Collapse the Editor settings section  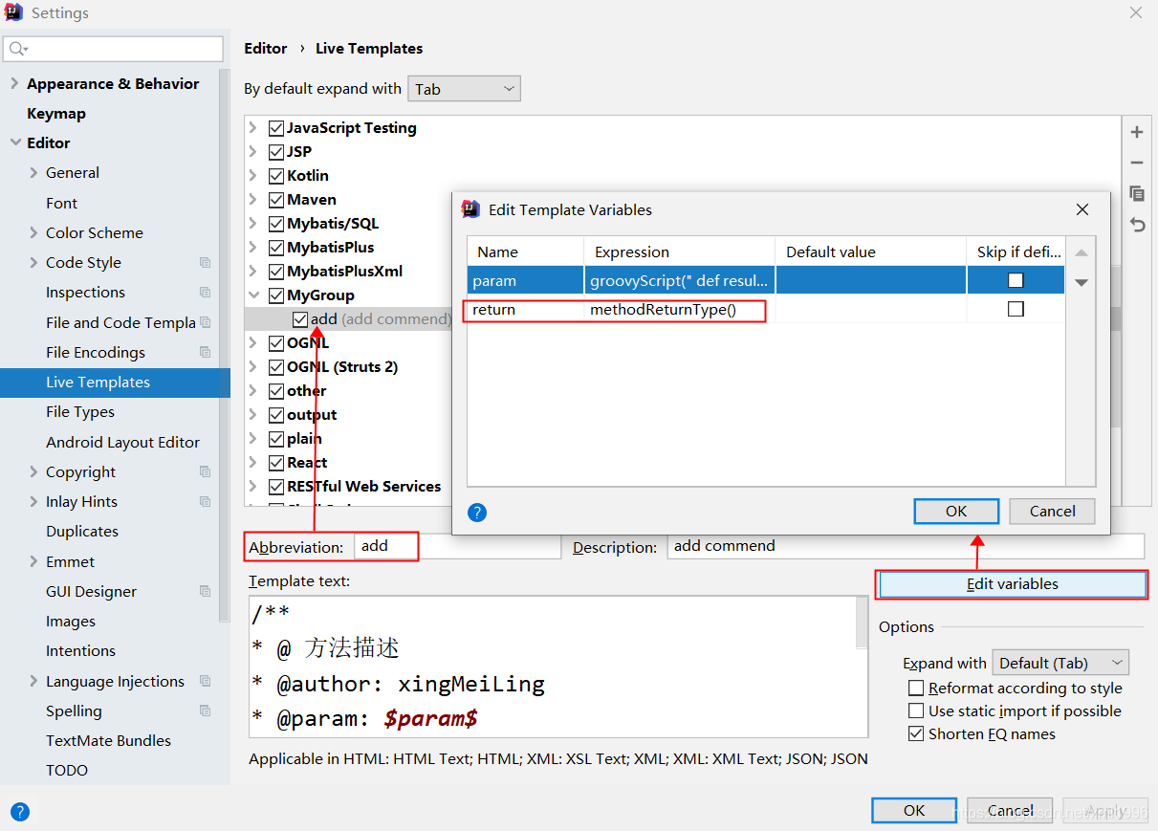pyautogui.click(x=14, y=142)
